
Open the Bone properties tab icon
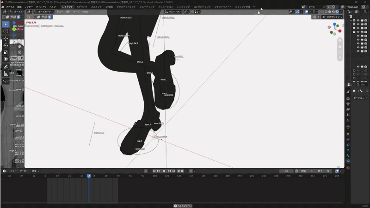(x=348, y=156)
